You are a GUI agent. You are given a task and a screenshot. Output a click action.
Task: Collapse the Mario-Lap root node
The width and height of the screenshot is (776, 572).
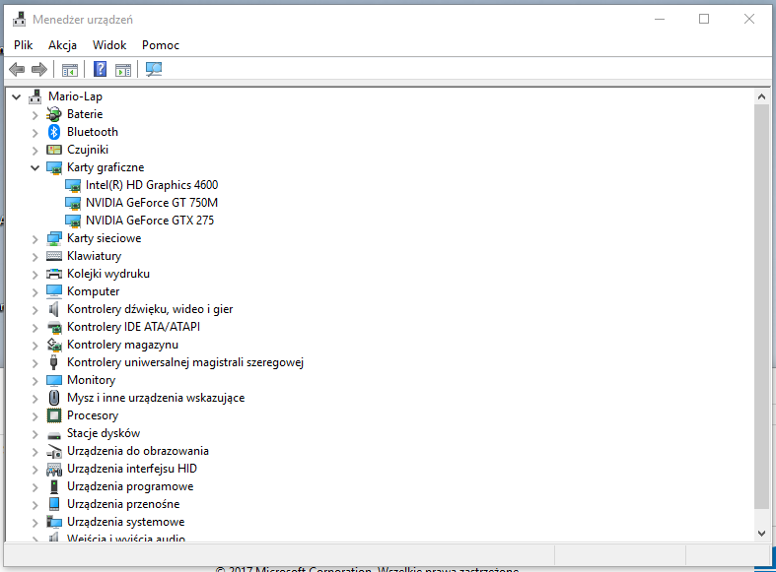point(17,97)
